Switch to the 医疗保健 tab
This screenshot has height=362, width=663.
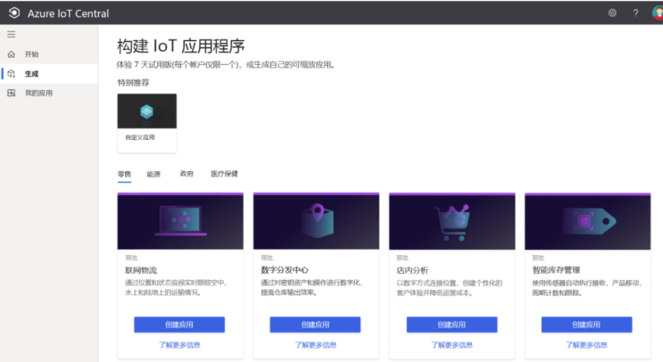coord(224,174)
